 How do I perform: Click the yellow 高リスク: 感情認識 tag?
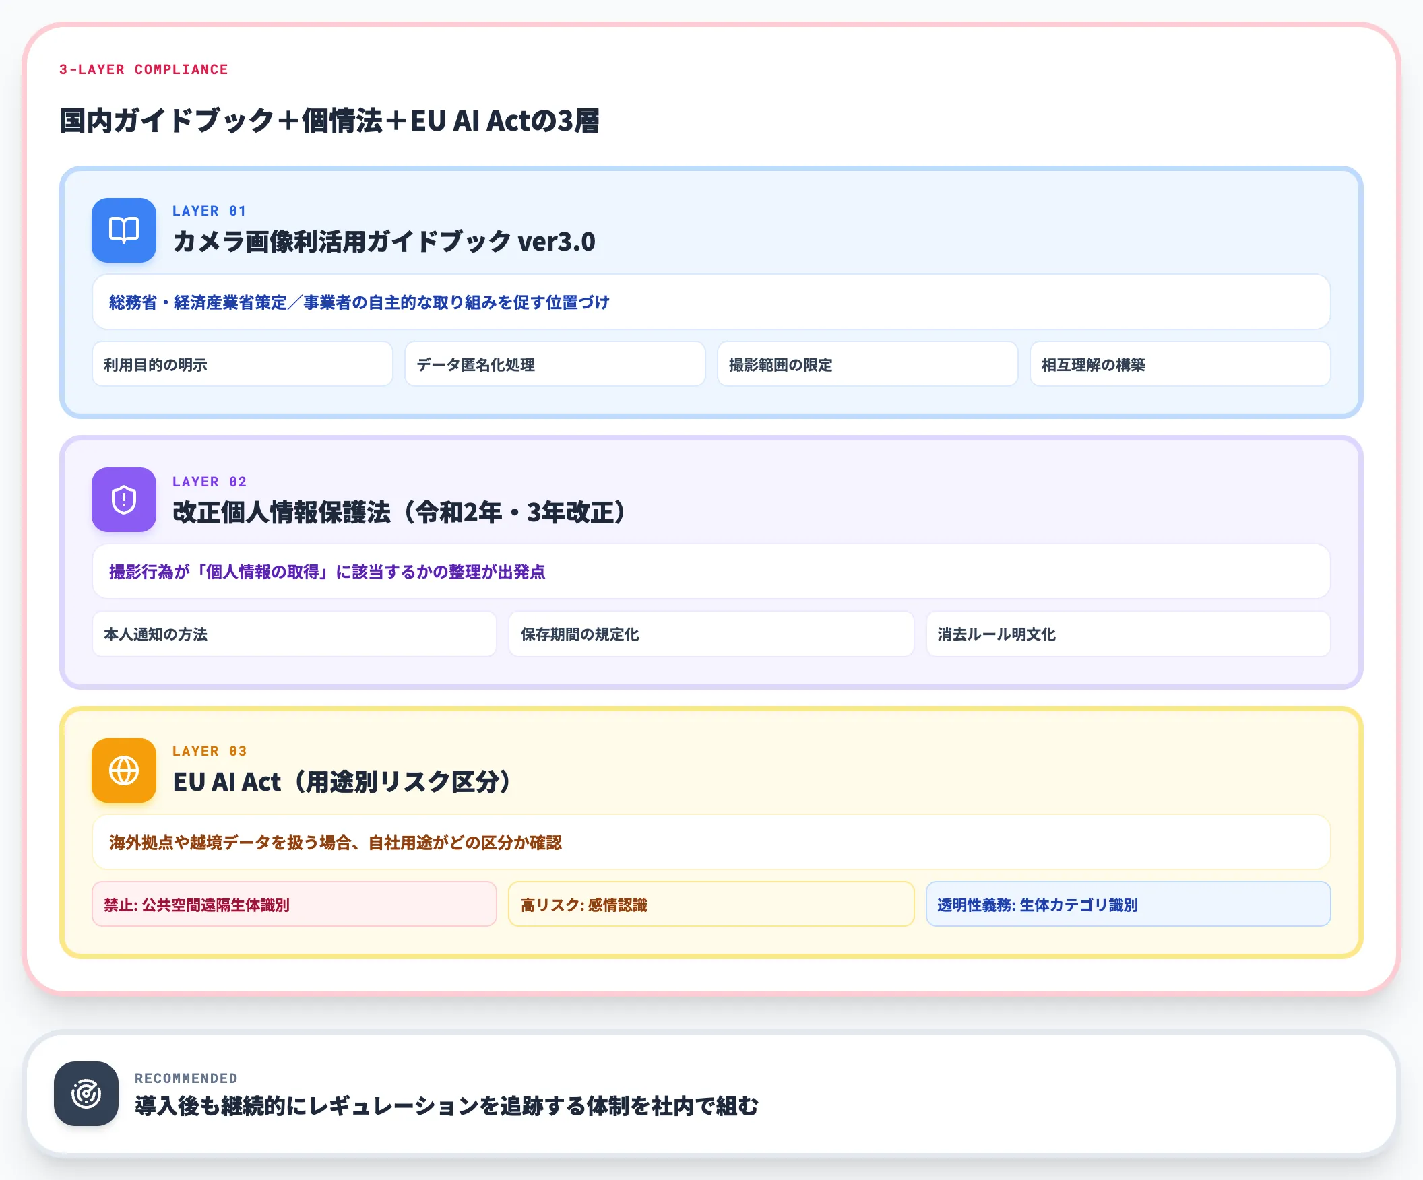point(711,905)
